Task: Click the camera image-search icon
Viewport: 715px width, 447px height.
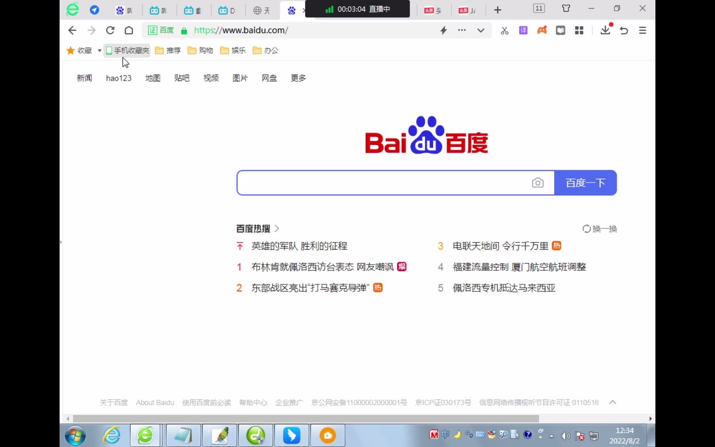Action: 537,183
